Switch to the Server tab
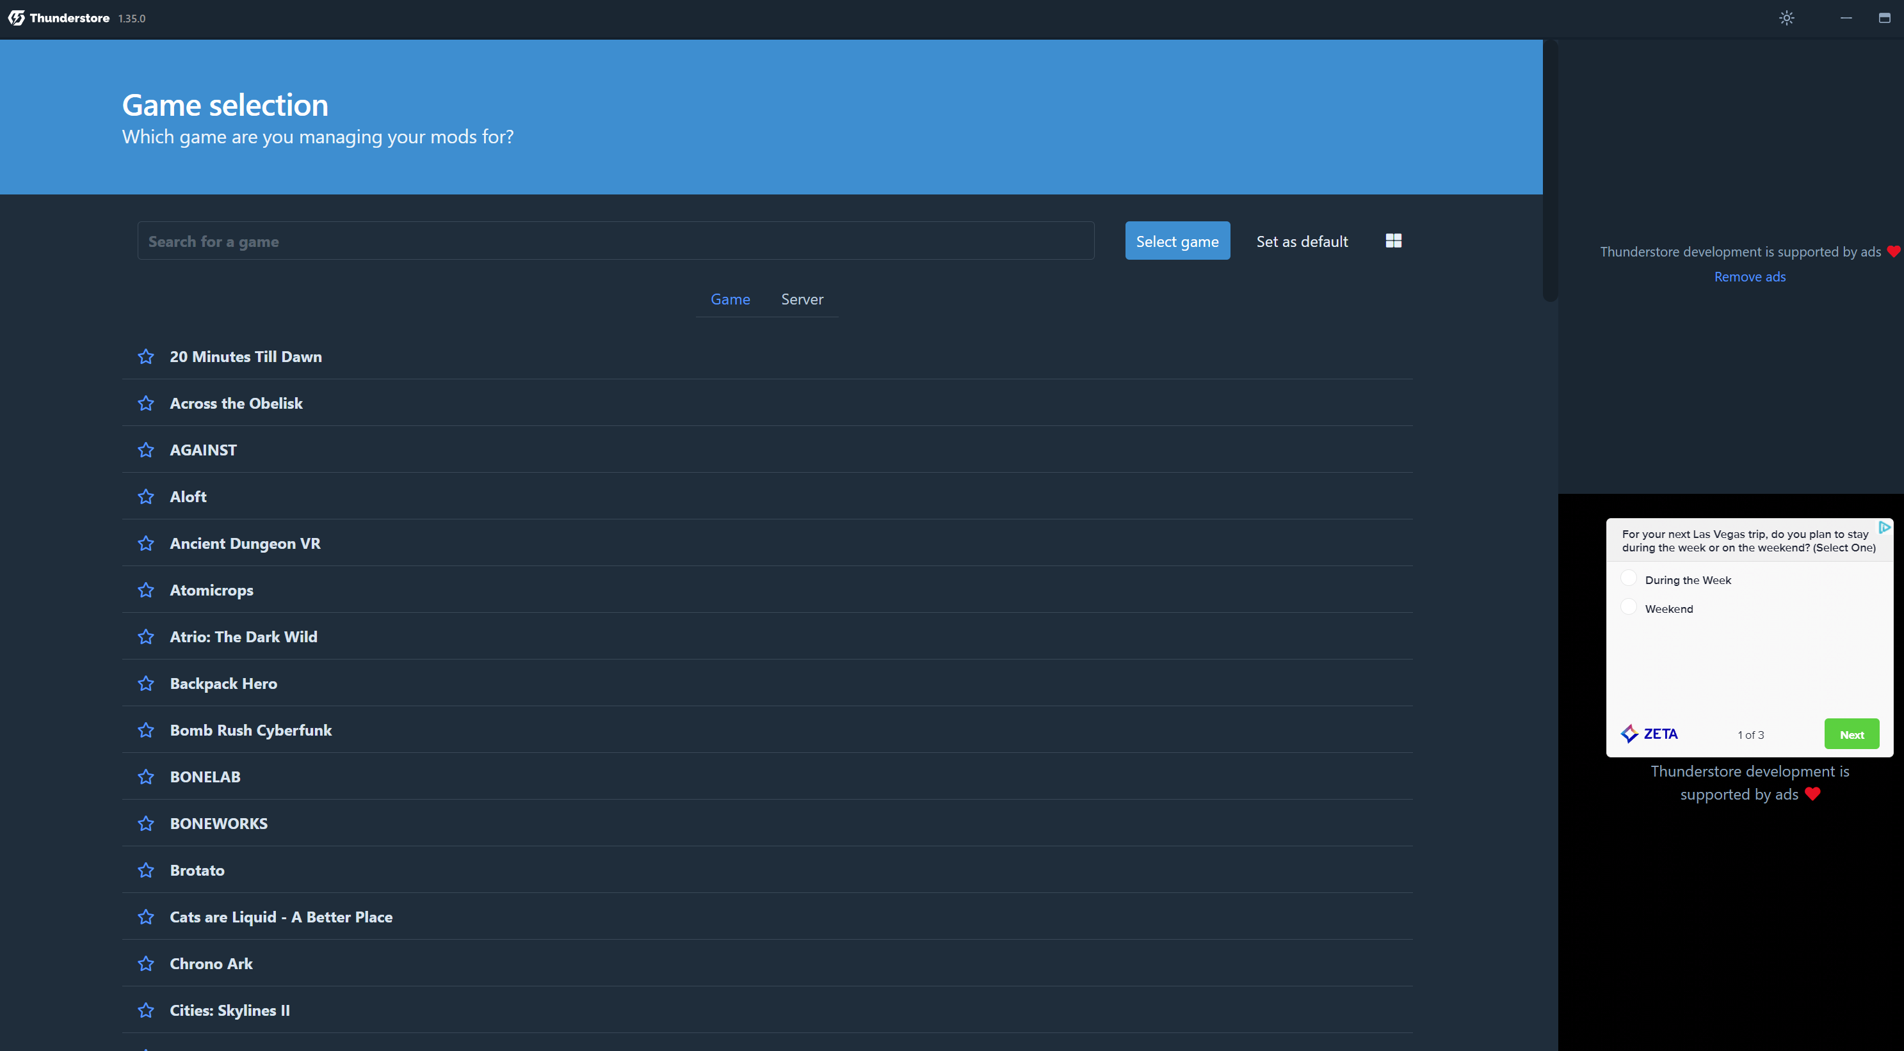 click(x=802, y=299)
